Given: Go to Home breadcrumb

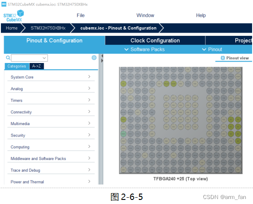Looking at the screenshot, I should (x=12, y=28).
